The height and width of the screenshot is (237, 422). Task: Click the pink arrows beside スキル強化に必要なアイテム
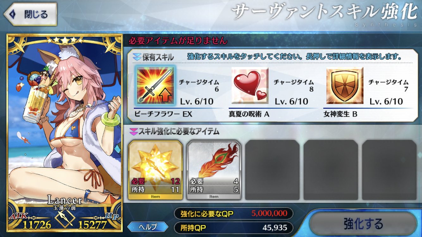(133, 131)
